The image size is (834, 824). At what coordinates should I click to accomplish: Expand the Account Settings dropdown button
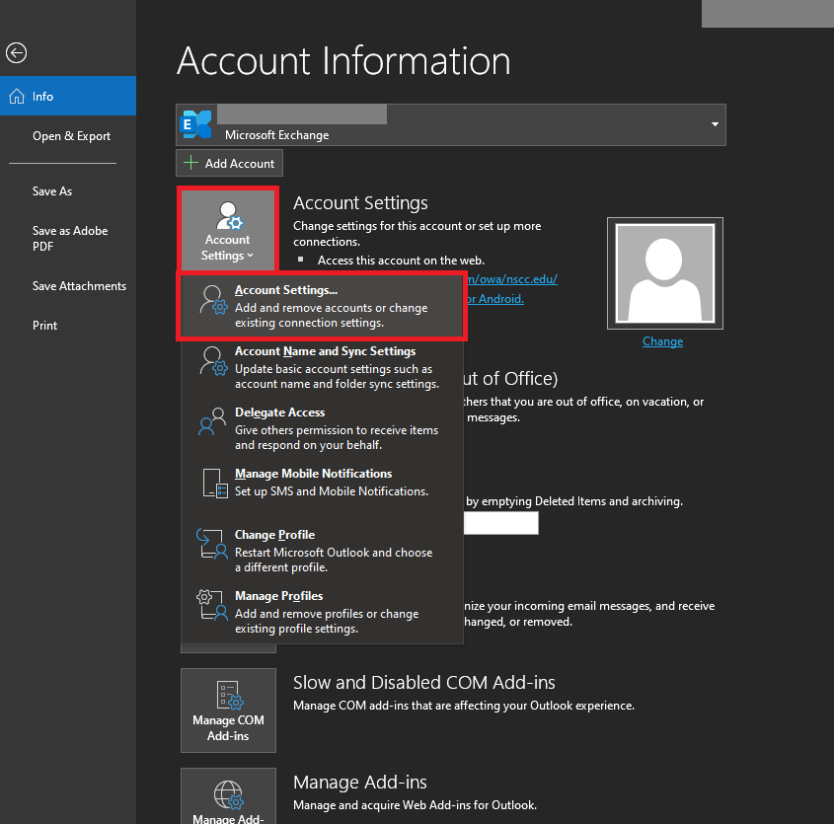click(x=228, y=230)
